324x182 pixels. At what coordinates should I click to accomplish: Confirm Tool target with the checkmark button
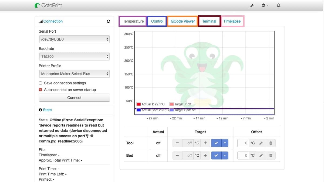point(216,143)
